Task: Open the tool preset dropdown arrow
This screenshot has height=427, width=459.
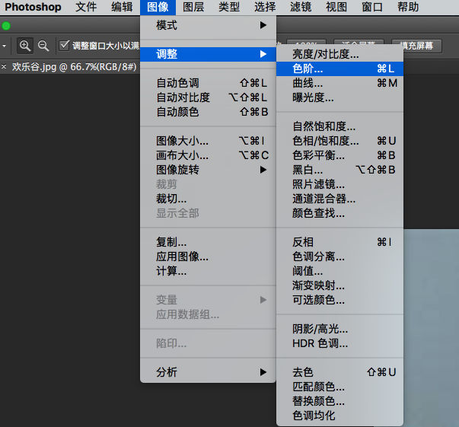Action: (4, 46)
